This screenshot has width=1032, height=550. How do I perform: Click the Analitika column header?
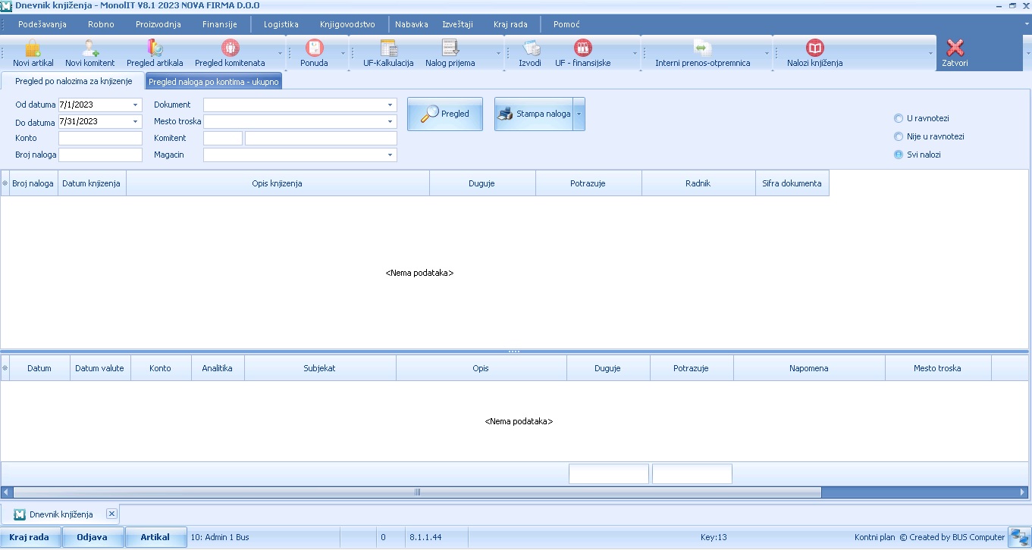tap(218, 368)
